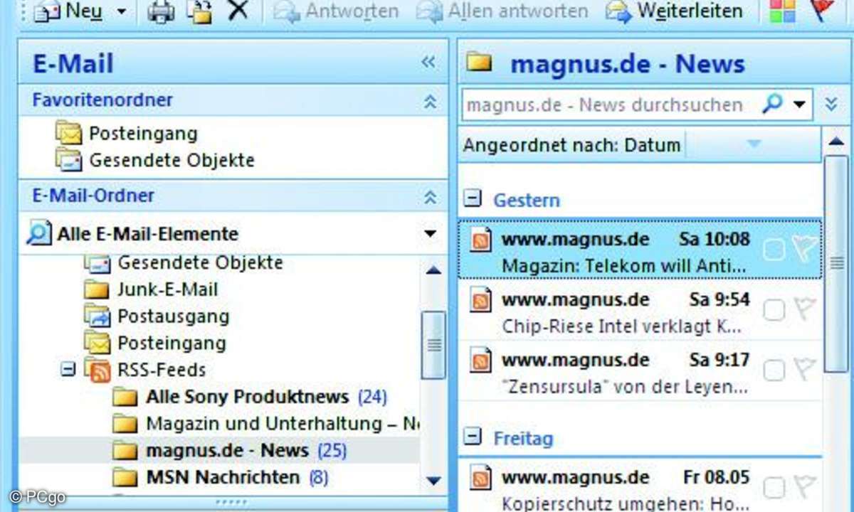
Task: Toggle category box on Fr 08.05 message
Action: coord(774,487)
